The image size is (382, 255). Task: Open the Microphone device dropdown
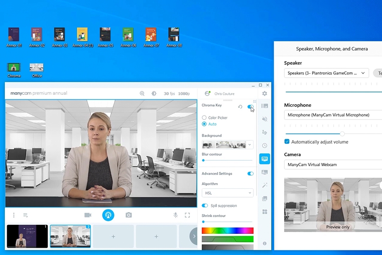click(333, 115)
